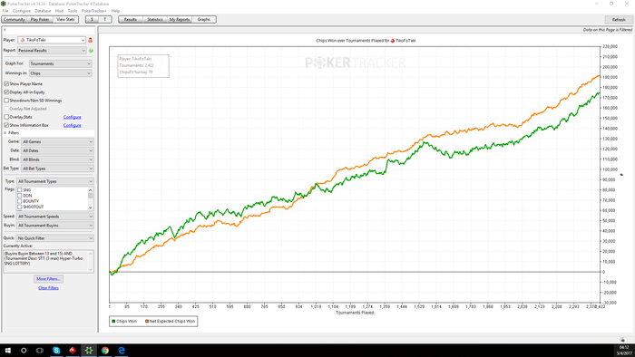Open the Date All Dates dropdown
Screen dimensions: 635x357
click(57, 150)
